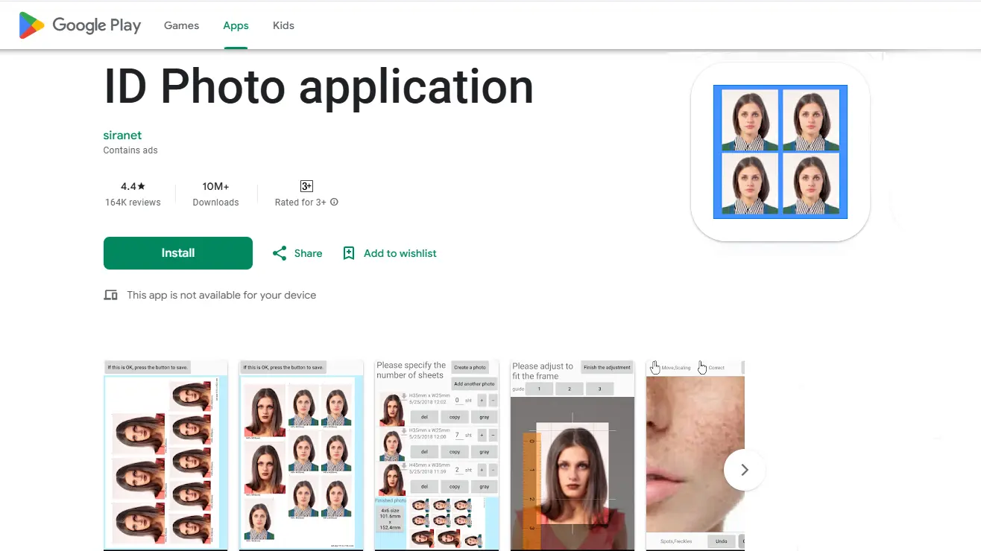Click the 10M+ Downloads text
This screenshot has height=551, width=981.
pos(215,194)
